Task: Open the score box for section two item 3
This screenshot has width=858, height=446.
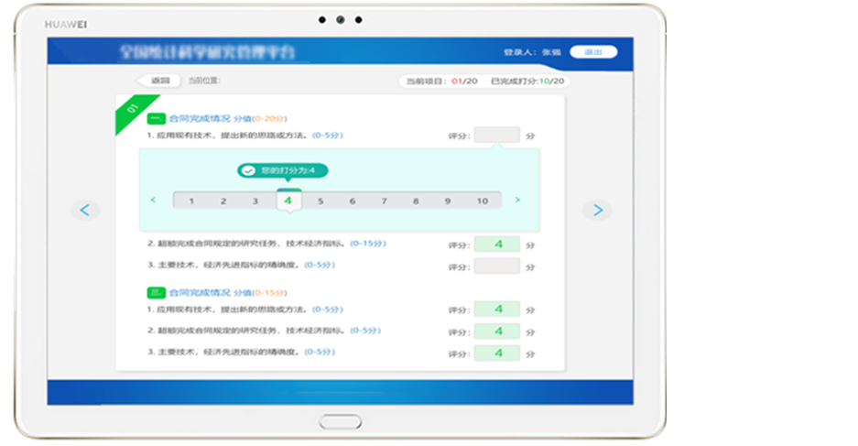Action: pos(497,353)
